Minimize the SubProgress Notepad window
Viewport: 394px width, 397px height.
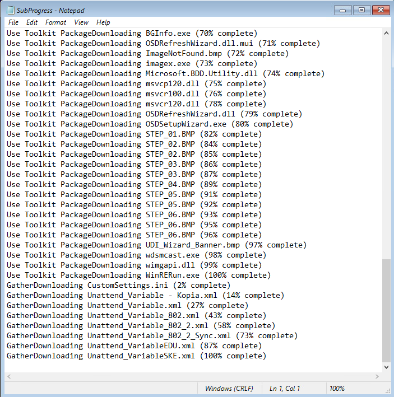pos(342,11)
